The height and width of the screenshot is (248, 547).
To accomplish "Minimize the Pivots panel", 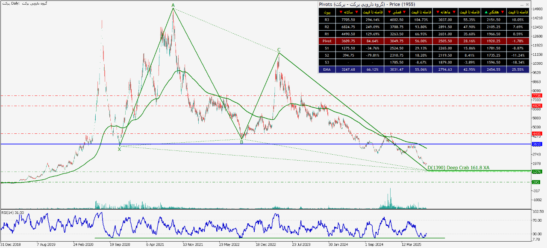I will click(x=521, y=4).
